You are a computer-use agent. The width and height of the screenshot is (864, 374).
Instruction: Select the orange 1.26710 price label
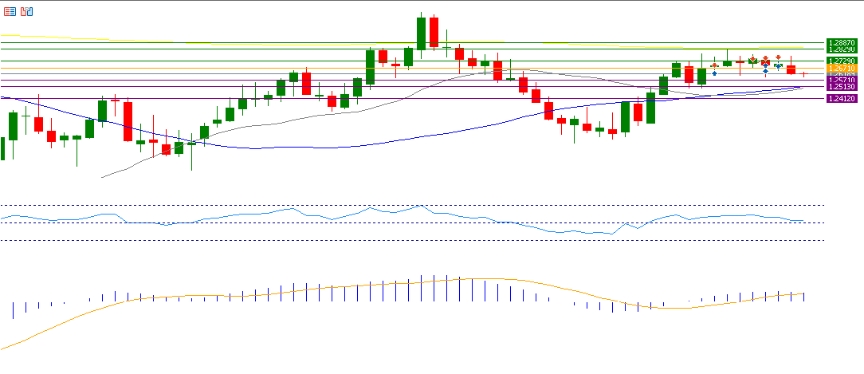[x=842, y=69]
